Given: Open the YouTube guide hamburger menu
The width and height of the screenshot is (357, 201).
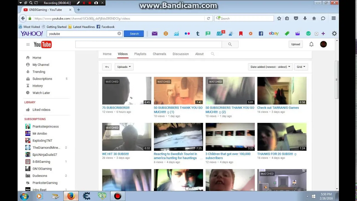Looking at the screenshot, I should tap(28, 44).
